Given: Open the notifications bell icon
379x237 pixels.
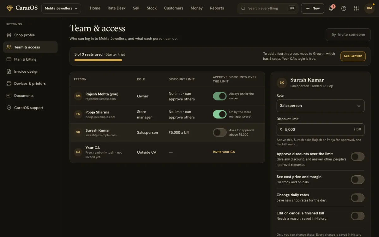Looking at the screenshot, I should (x=331, y=8).
